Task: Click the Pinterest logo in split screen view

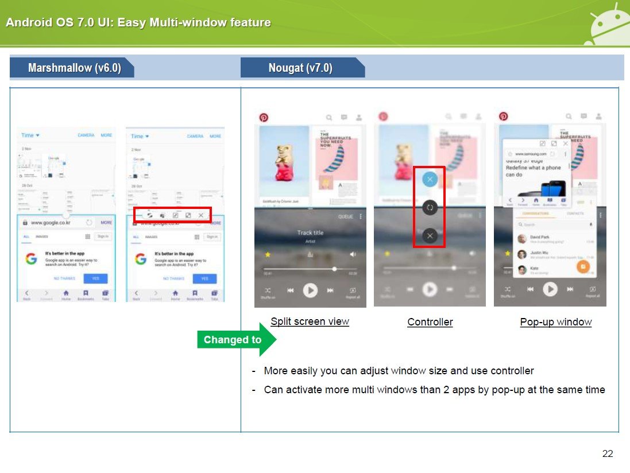Action: [x=264, y=117]
